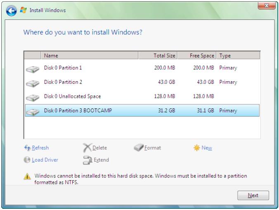Sort by Type column header

[238, 55]
